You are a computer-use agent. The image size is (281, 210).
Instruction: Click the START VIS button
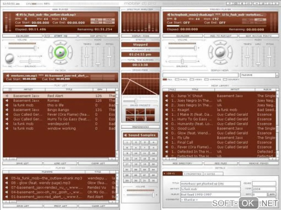60,36
